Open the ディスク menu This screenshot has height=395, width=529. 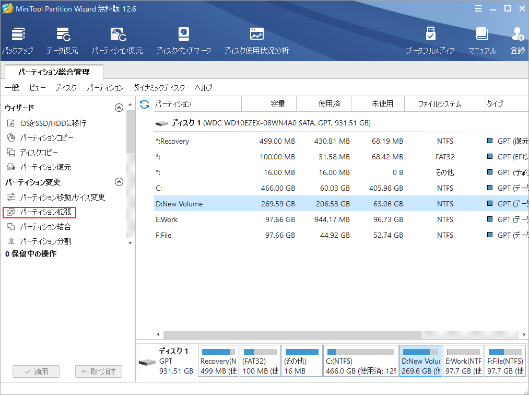[x=66, y=88]
